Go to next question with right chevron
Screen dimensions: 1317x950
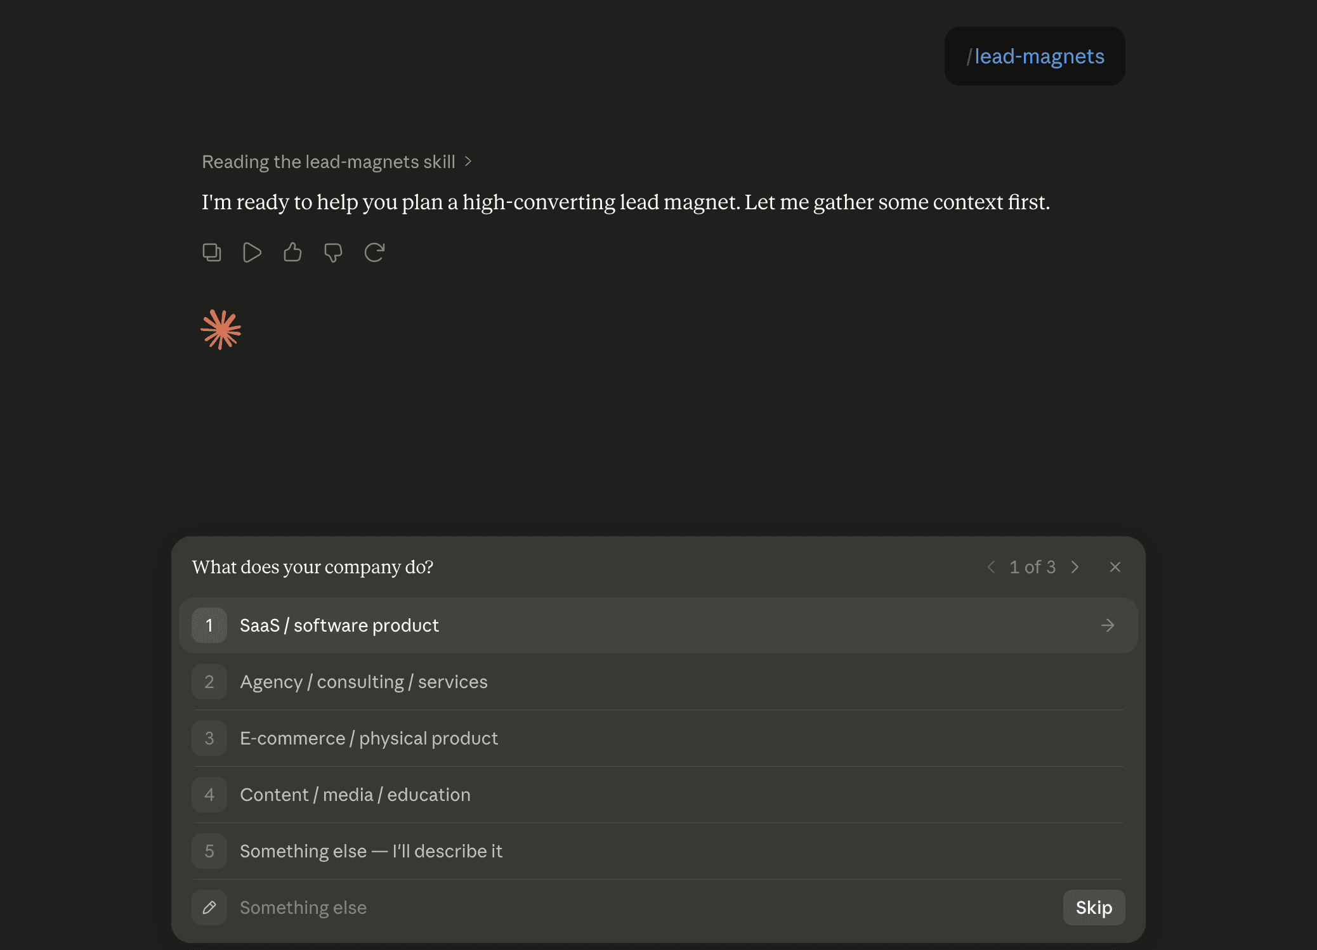1075,567
